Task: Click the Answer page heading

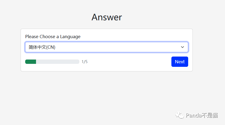Action: [107, 17]
